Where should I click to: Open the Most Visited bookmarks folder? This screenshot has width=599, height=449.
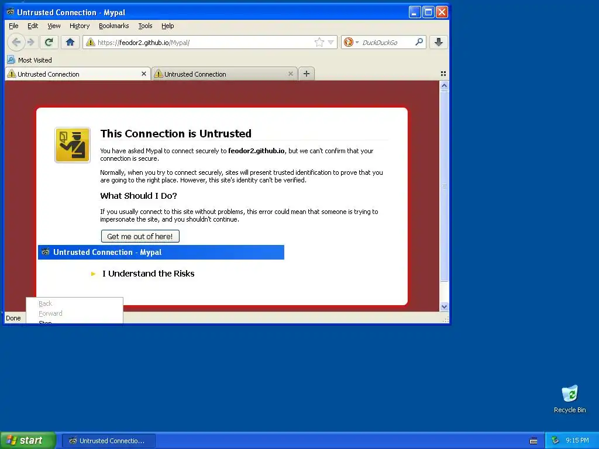point(30,60)
